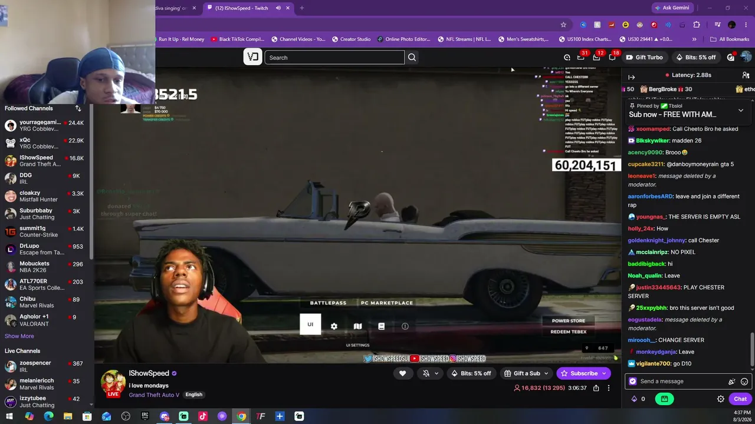
Task: Open the NFL Streams bookmark
Action: click(x=464, y=39)
